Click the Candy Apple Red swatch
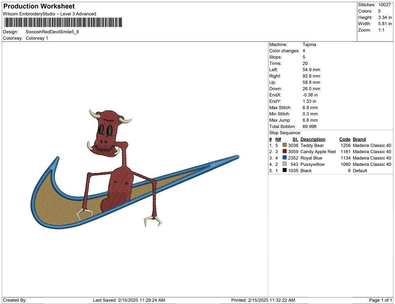This screenshot has width=395, height=304. (x=284, y=151)
